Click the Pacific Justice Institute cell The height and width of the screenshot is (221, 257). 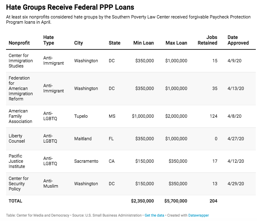tap(16, 161)
